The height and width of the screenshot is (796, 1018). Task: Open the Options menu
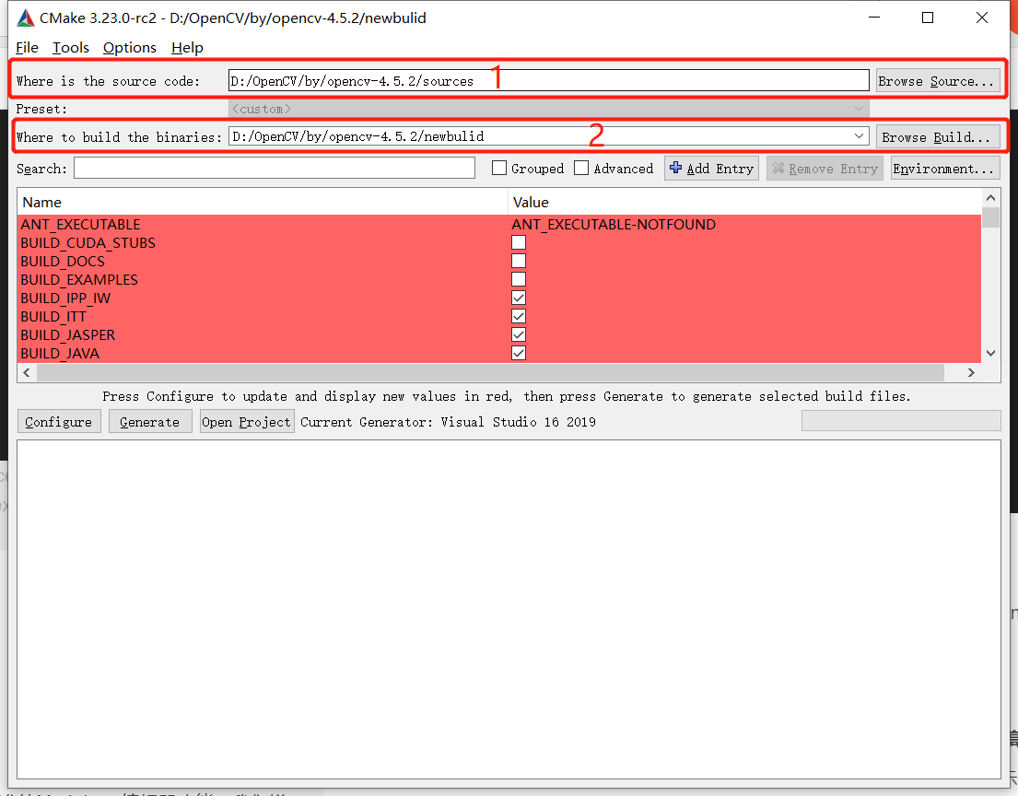point(129,47)
